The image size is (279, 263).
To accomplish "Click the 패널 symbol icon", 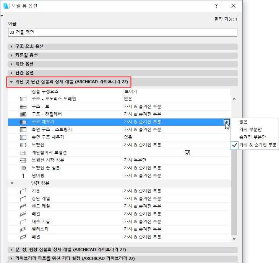I will 23,237.
